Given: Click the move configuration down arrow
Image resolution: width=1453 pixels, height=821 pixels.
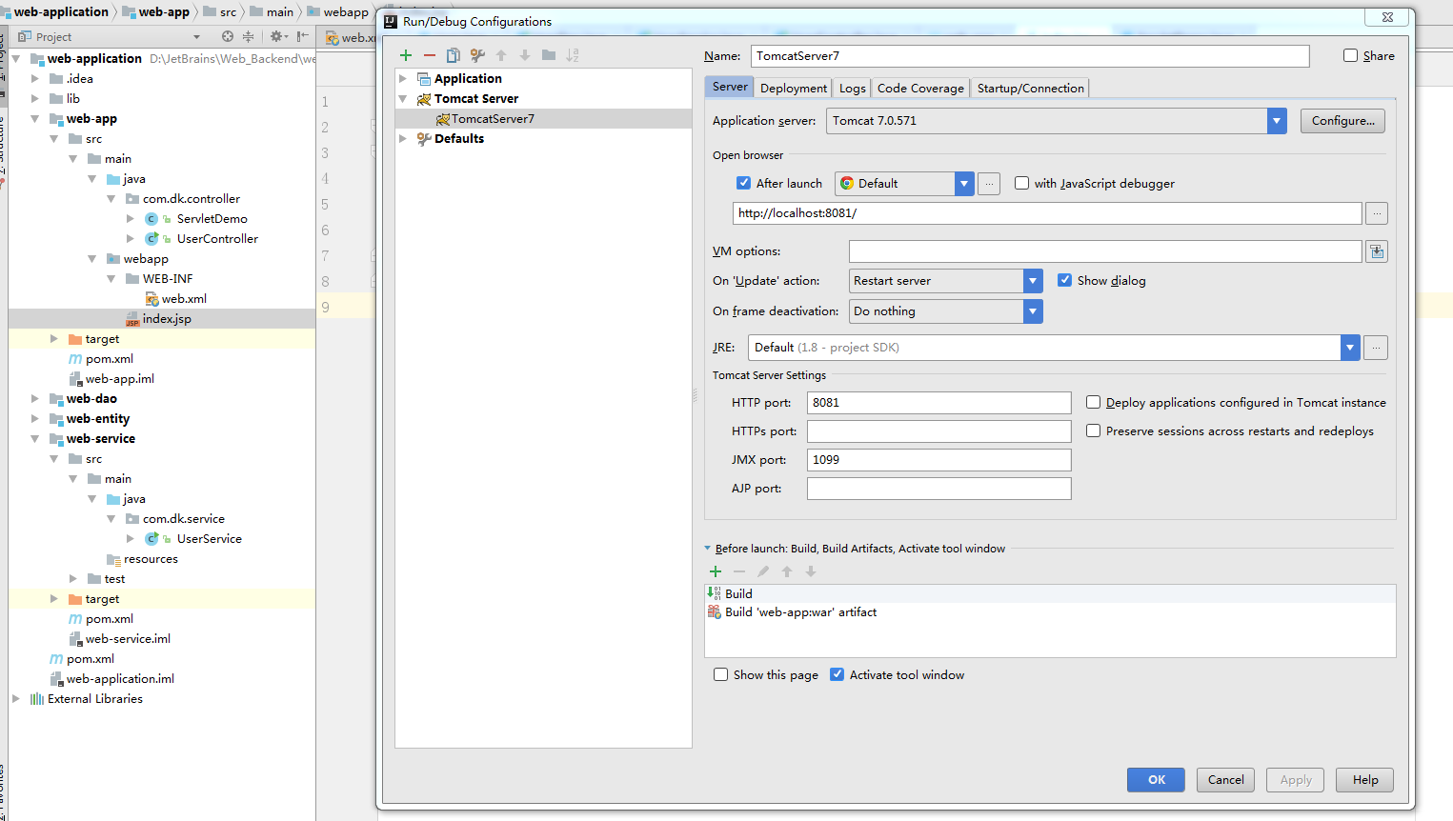Looking at the screenshot, I should tap(525, 55).
